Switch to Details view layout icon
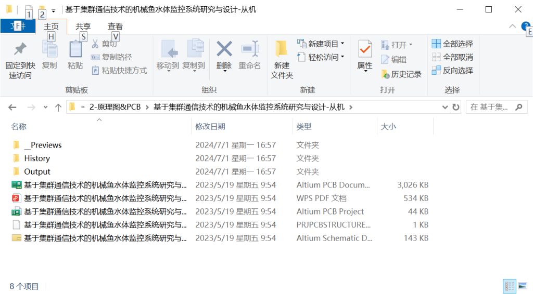The width and height of the screenshot is (533, 294). (510, 286)
